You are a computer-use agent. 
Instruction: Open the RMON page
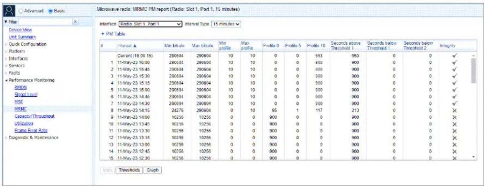click(x=20, y=87)
